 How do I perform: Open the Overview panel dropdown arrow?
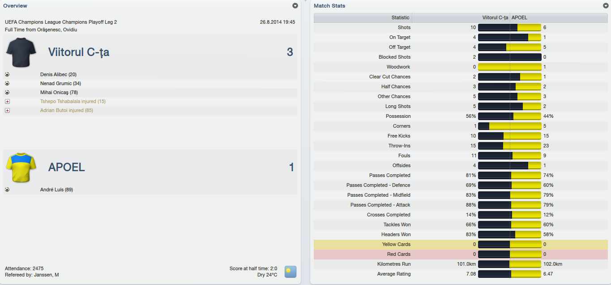(295, 6)
